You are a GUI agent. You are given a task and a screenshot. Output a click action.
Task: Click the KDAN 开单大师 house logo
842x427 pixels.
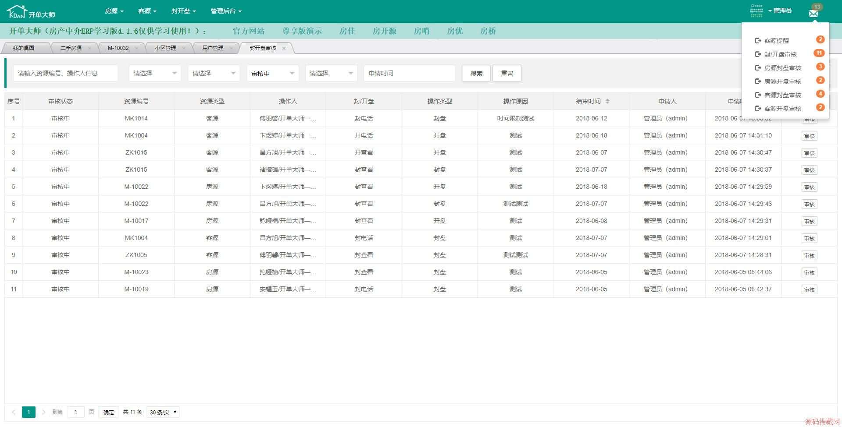(31, 12)
